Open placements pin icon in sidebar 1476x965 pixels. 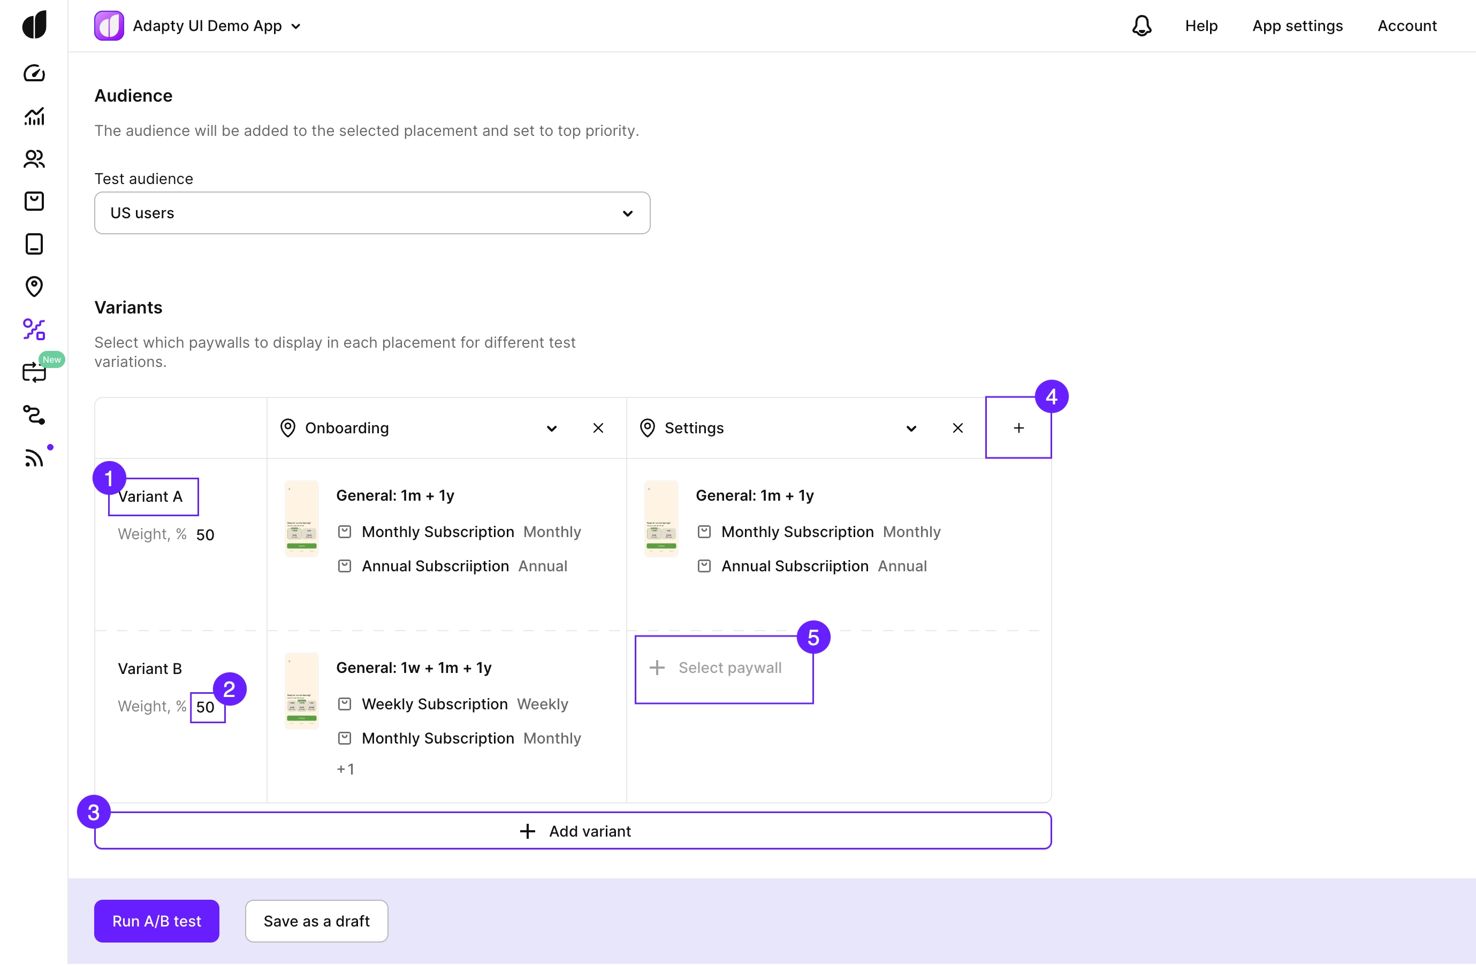click(34, 286)
